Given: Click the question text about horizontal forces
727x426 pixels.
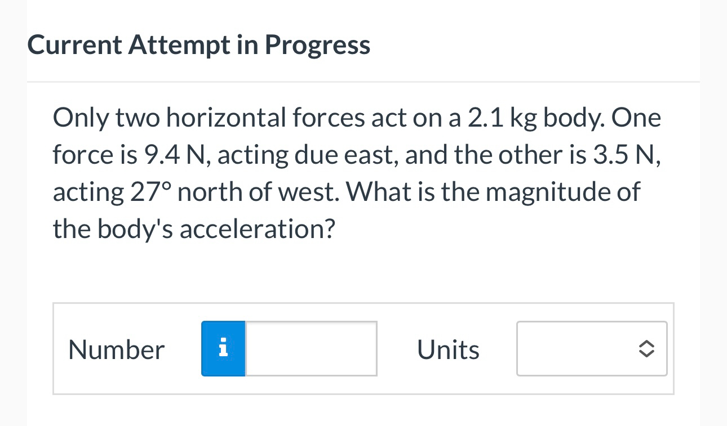Looking at the screenshot, I should 355,172.
